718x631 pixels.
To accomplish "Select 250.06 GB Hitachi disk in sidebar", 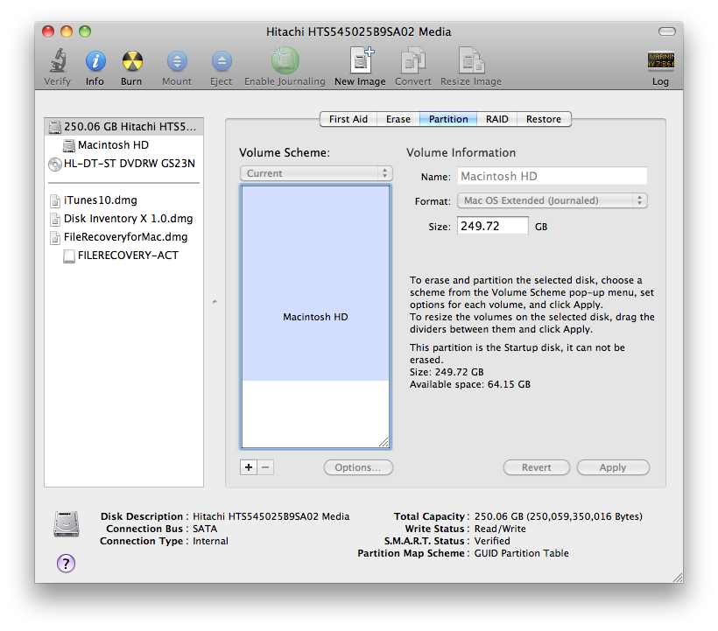I will (123, 126).
